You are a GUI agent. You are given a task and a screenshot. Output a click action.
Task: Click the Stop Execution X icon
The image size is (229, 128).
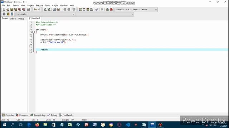click(x=102, y=9)
